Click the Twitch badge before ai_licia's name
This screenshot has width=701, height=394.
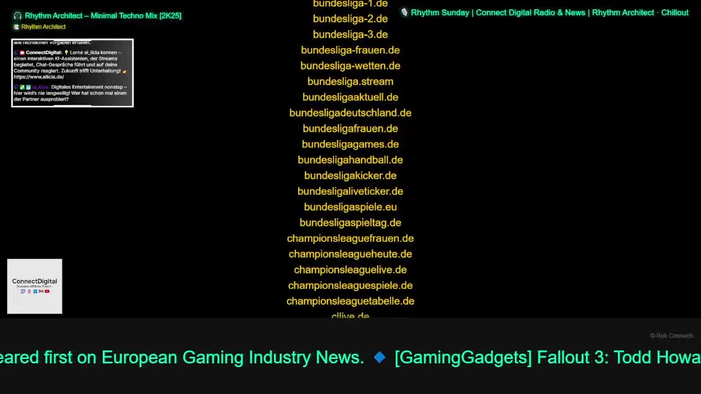pos(16,87)
